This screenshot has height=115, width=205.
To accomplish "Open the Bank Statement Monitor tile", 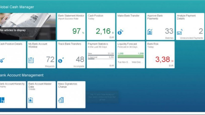I will [71, 26].
